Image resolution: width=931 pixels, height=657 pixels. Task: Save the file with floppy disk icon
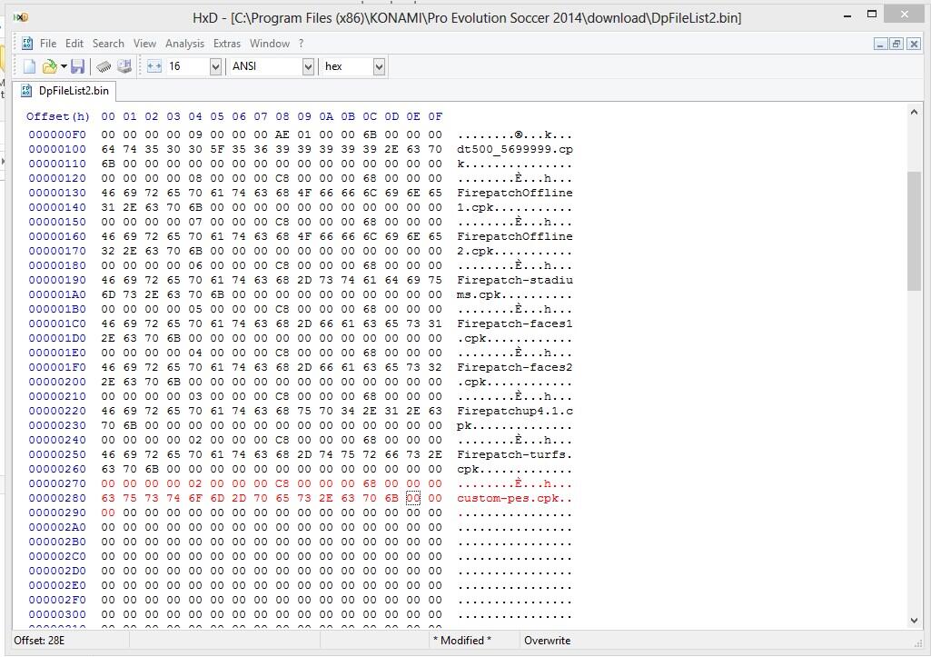coord(77,66)
